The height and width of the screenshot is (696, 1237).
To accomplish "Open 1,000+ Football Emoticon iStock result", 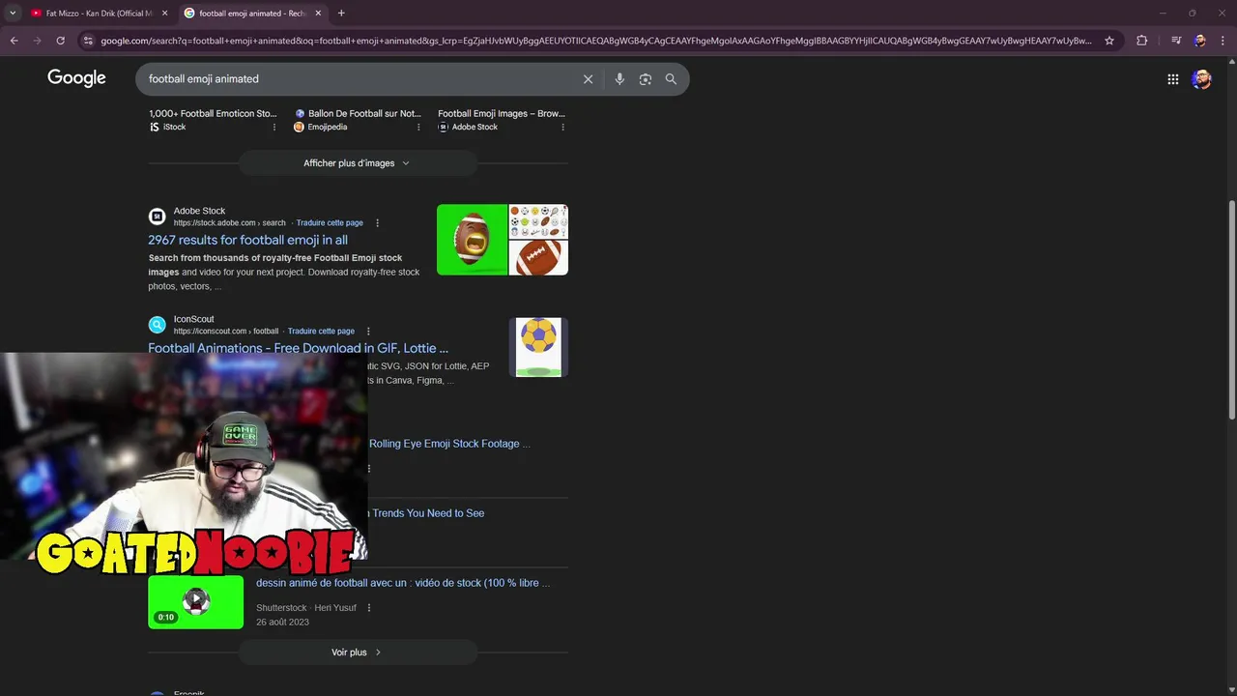I will click(x=213, y=113).
